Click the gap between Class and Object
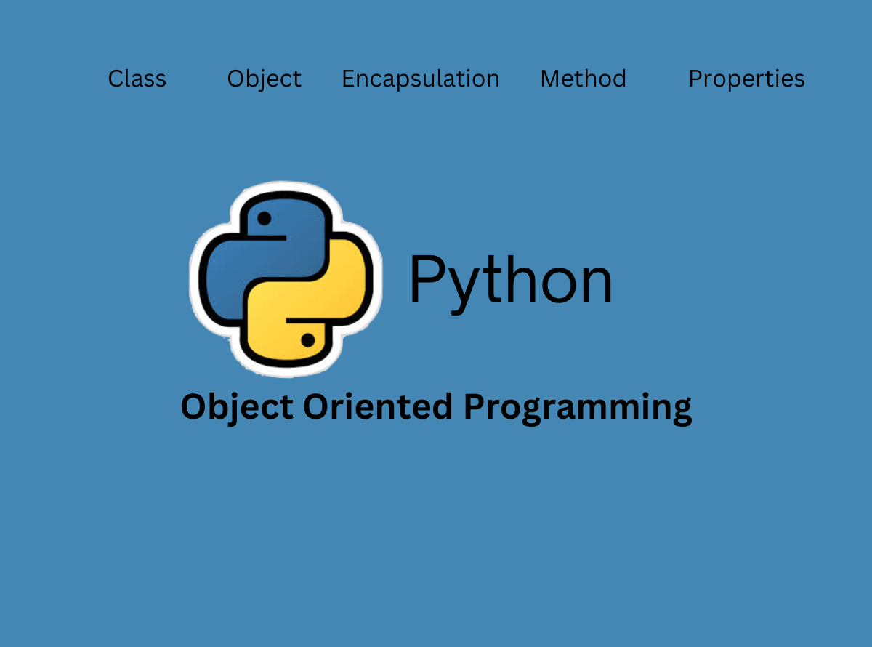Screen dimensions: 872x647 (196, 79)
